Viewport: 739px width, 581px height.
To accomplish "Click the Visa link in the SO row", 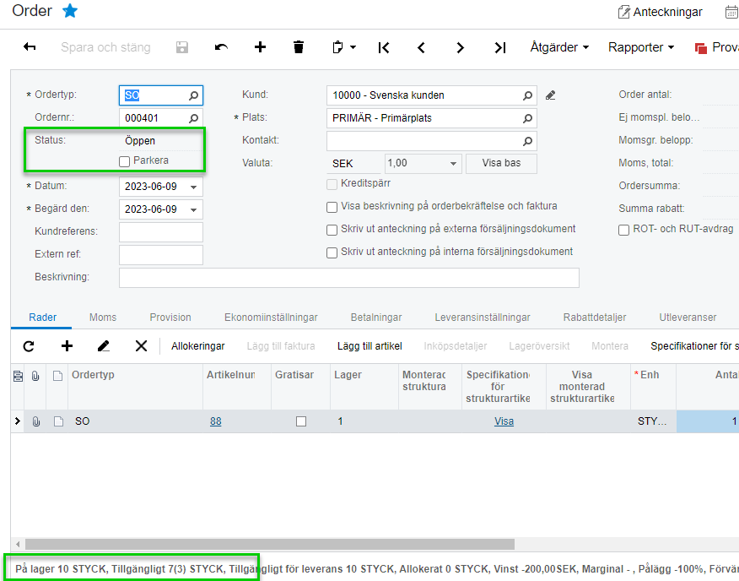I will click(504, 421).
